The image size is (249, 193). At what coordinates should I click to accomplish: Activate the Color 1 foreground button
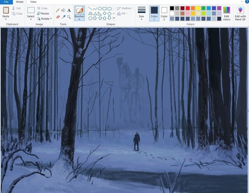coord(154,13)
